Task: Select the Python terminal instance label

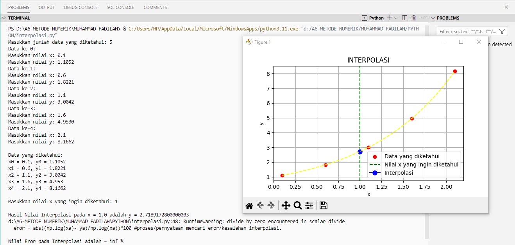Action: [x=376, y=18]
